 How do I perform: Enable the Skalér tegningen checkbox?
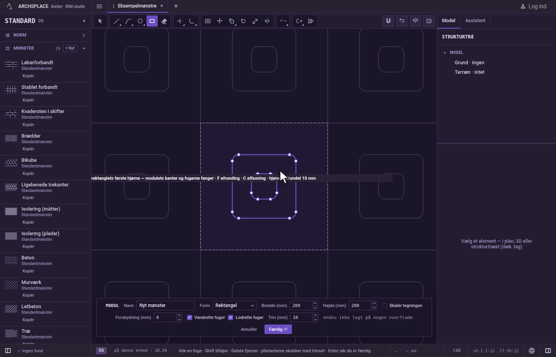click(x=384, y=305)
